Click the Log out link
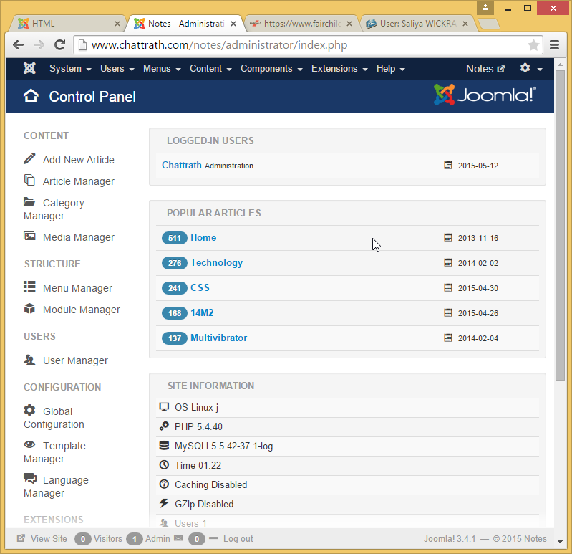This screenshot has width=572, height=554. 238,539
